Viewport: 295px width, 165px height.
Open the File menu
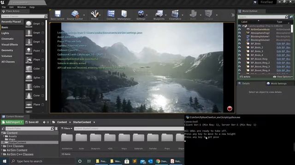click(4, 7)
